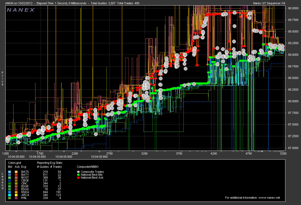Image resolution: width=301 pixels, height=205 pixels.
Task: Click the 2290 sequence axis label
Action: click(x=75, y=153)
